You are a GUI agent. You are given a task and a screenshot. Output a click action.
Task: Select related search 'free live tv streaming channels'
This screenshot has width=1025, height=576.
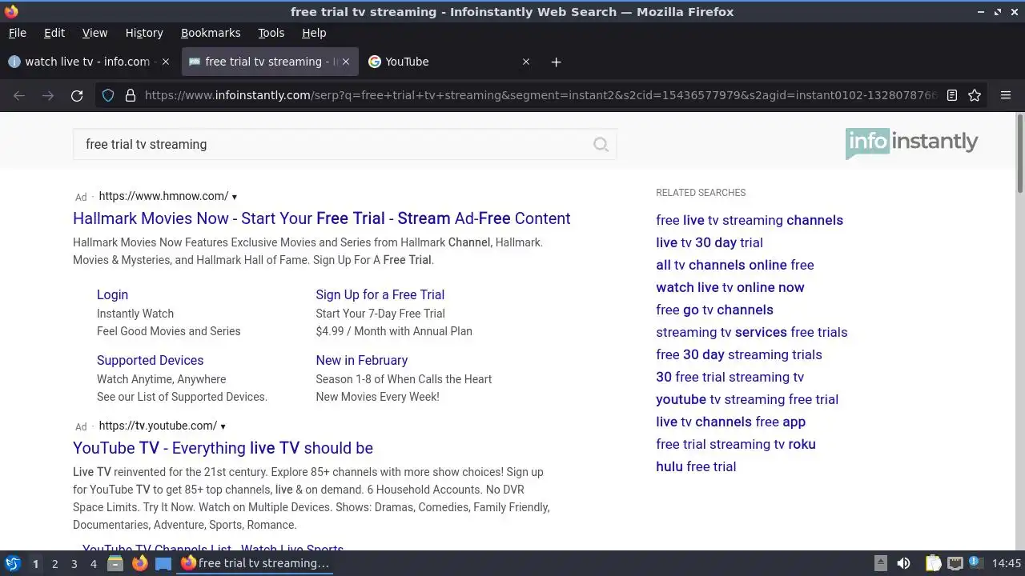click(x=750, y=220)
